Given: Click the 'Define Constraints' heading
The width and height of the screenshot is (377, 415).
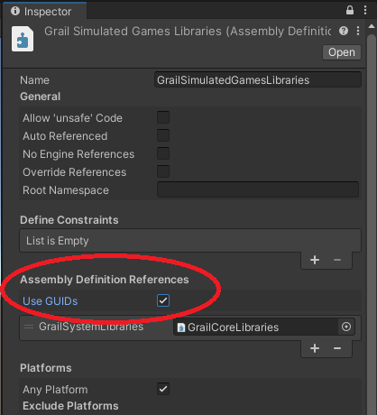Looking at the screenshot, I should point(69,220).
